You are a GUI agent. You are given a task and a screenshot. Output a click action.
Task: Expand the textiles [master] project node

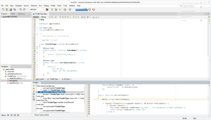pyautogui.click(x=2, y=17)
